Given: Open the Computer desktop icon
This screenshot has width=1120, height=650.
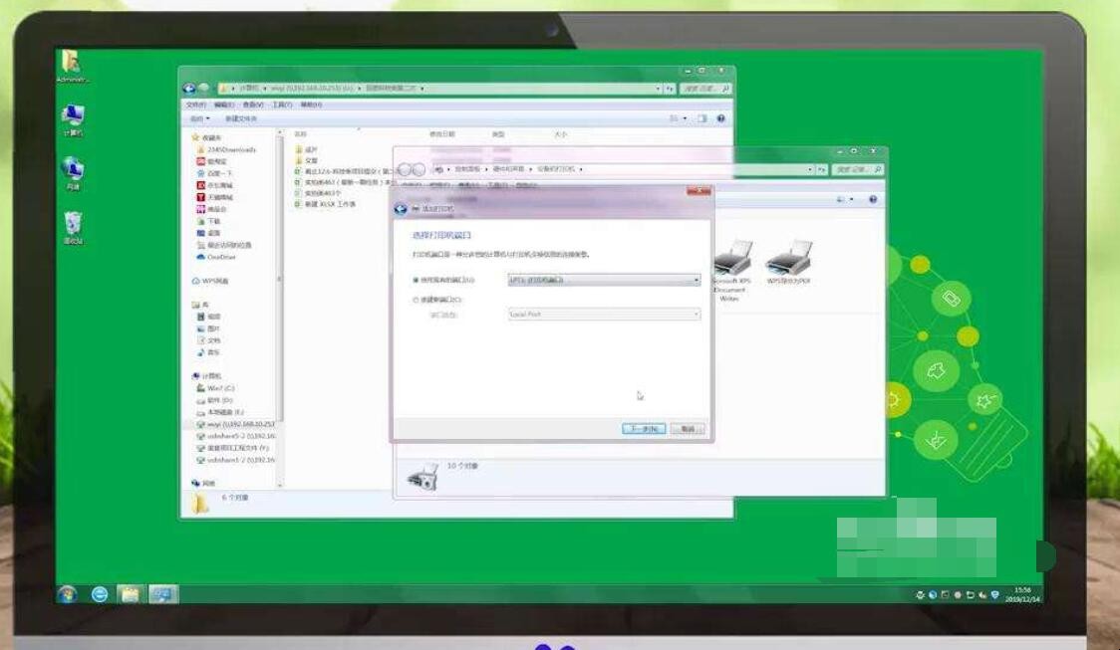Looking at the screenshot, I should [72, 119].
